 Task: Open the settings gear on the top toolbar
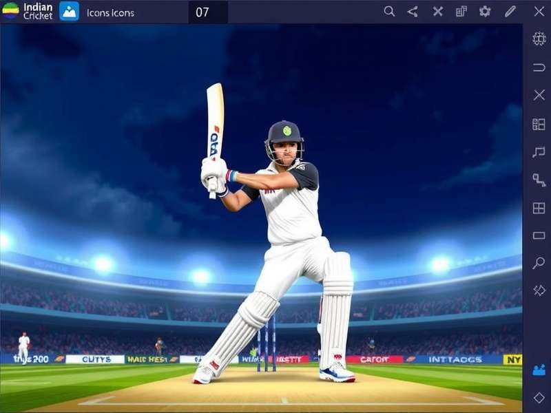[484, 11]
